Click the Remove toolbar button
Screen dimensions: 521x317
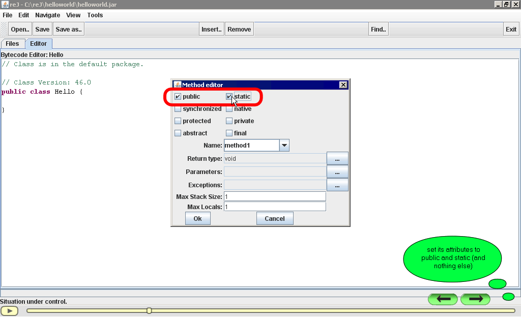click(239, 29)
